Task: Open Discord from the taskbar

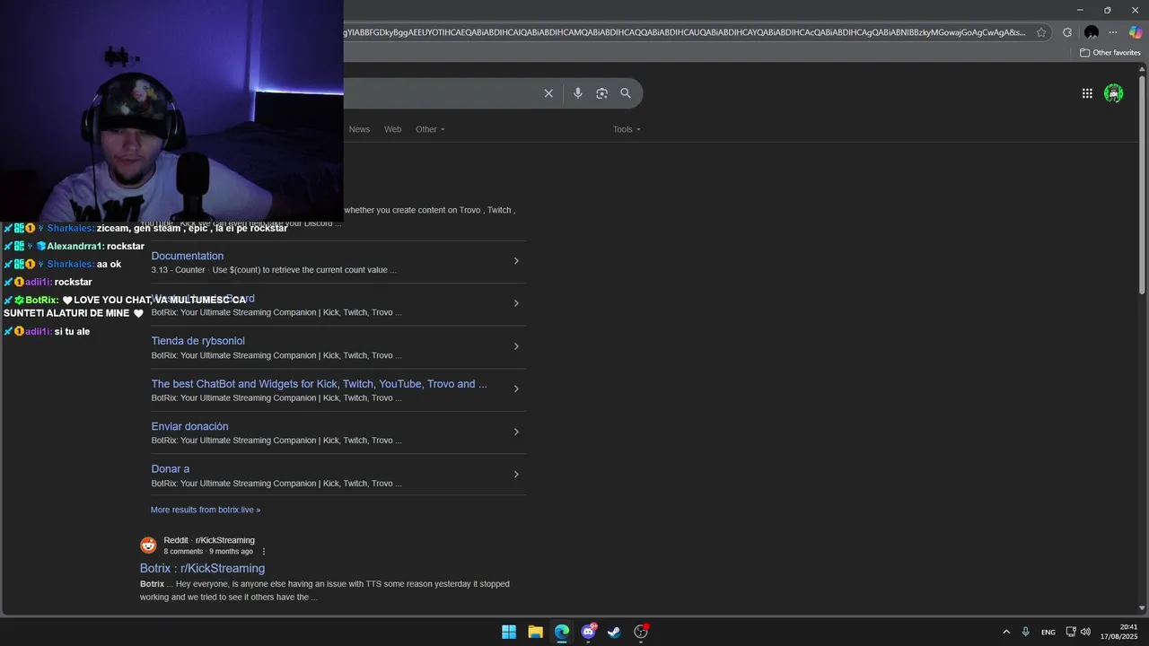Action: click(x=588, y=632)
